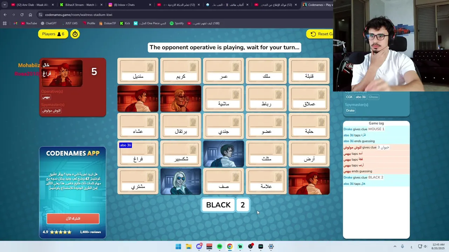The height and width of the screenshot is (252, 449).
Task: Open the Kick bookmark
Action: tap(125, 23)
